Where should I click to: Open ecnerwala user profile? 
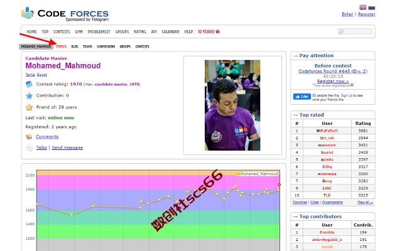point(327,174)
